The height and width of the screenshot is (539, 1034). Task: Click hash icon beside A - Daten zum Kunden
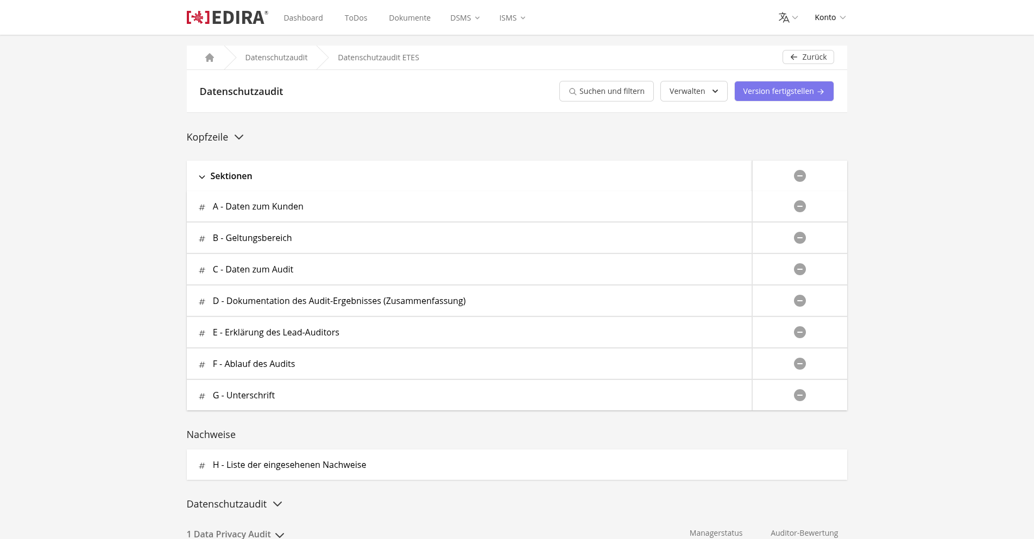coord(202,207)
